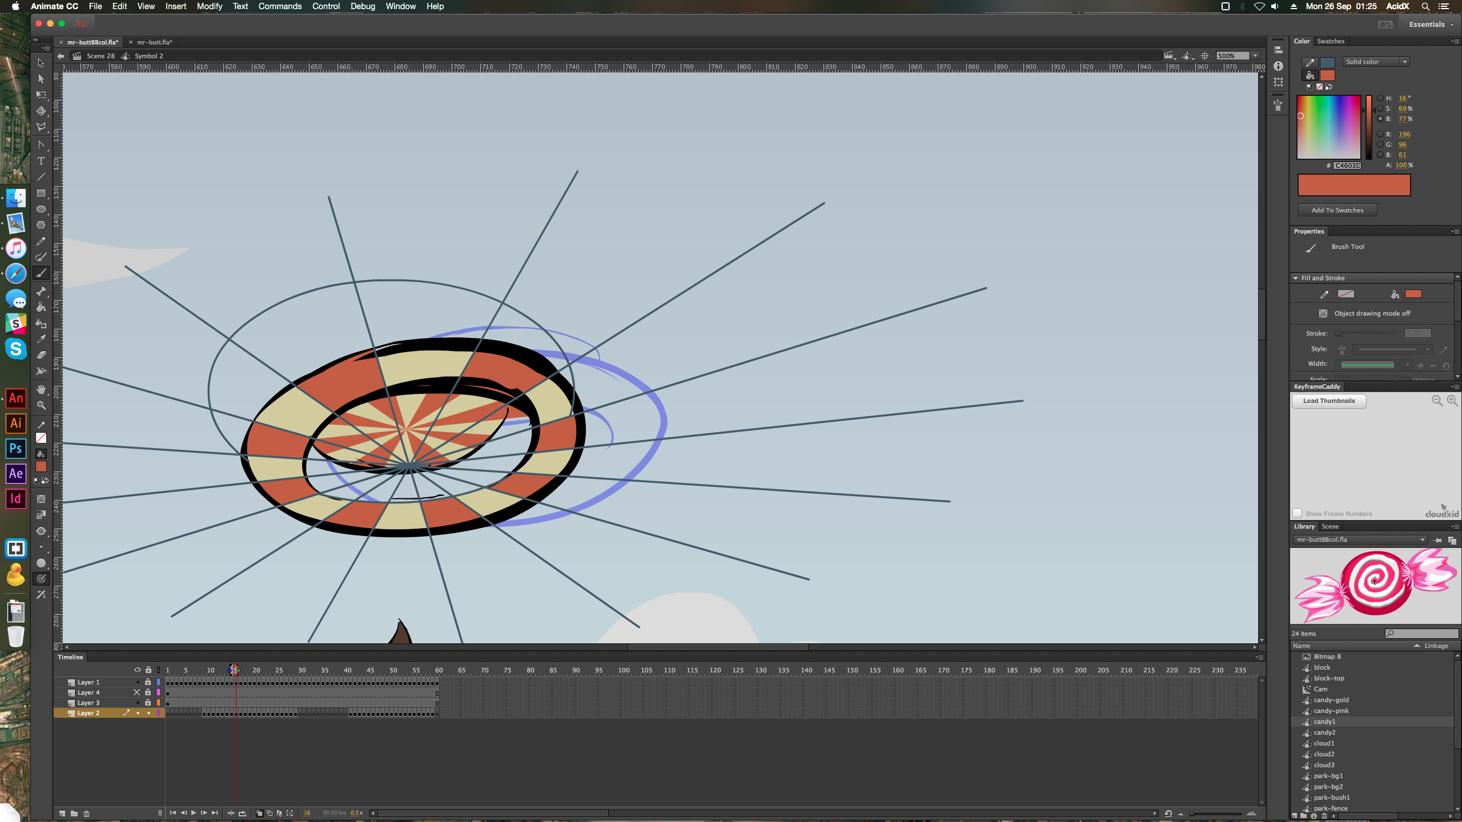
Task: Click the New Folder icon in Timeline
Action: click(x=74, y=813)
